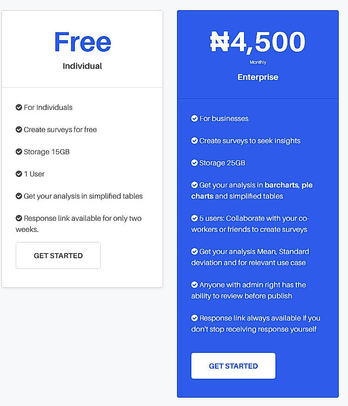Click the checkmark beside 'For Individuals'
348x406 pixels.
18,108
